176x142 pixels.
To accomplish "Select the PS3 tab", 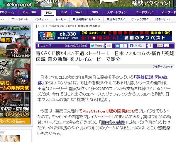I will [x=49, y=13].
